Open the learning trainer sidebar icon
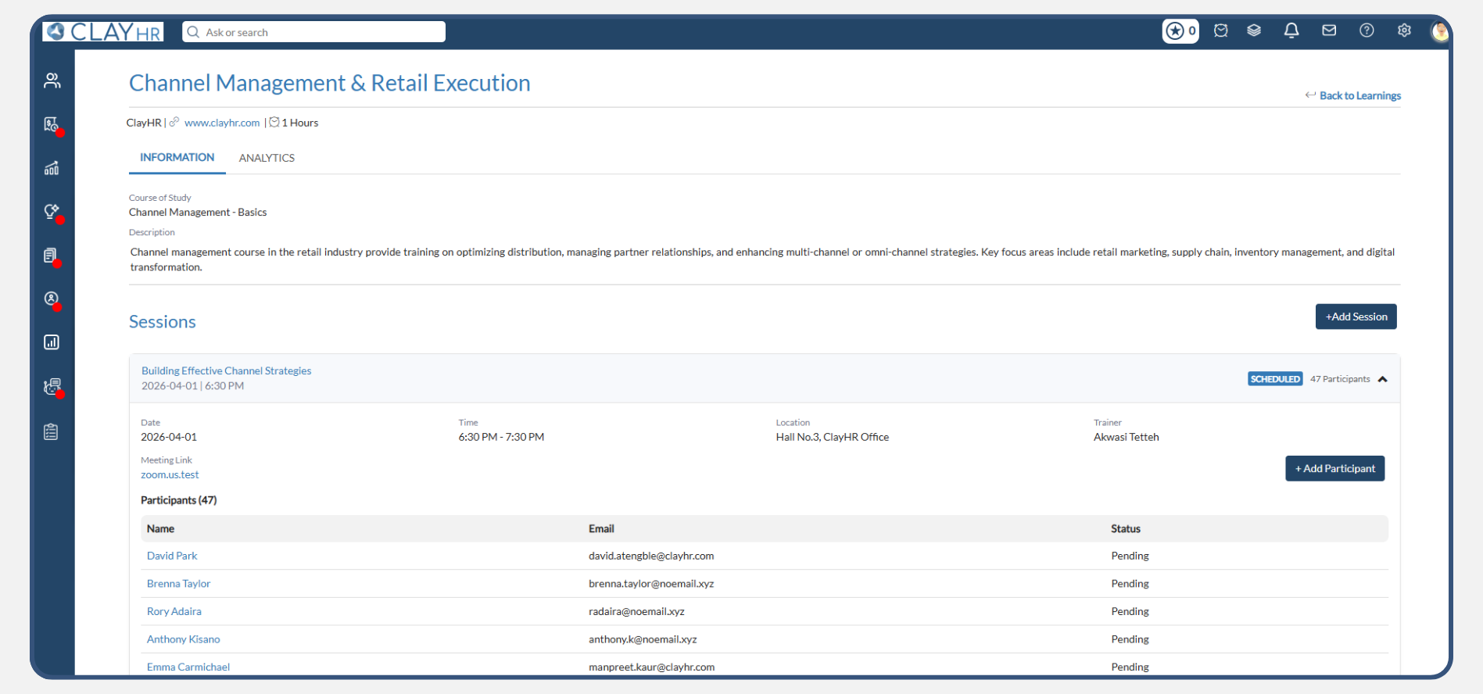The image size is (1483, 694). click(52, 386)
